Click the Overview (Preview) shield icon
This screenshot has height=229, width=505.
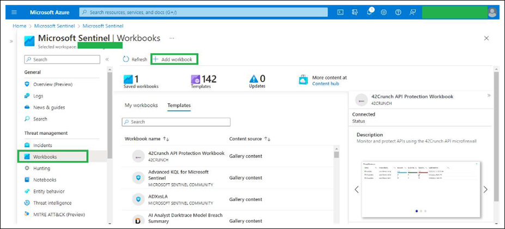27,84
